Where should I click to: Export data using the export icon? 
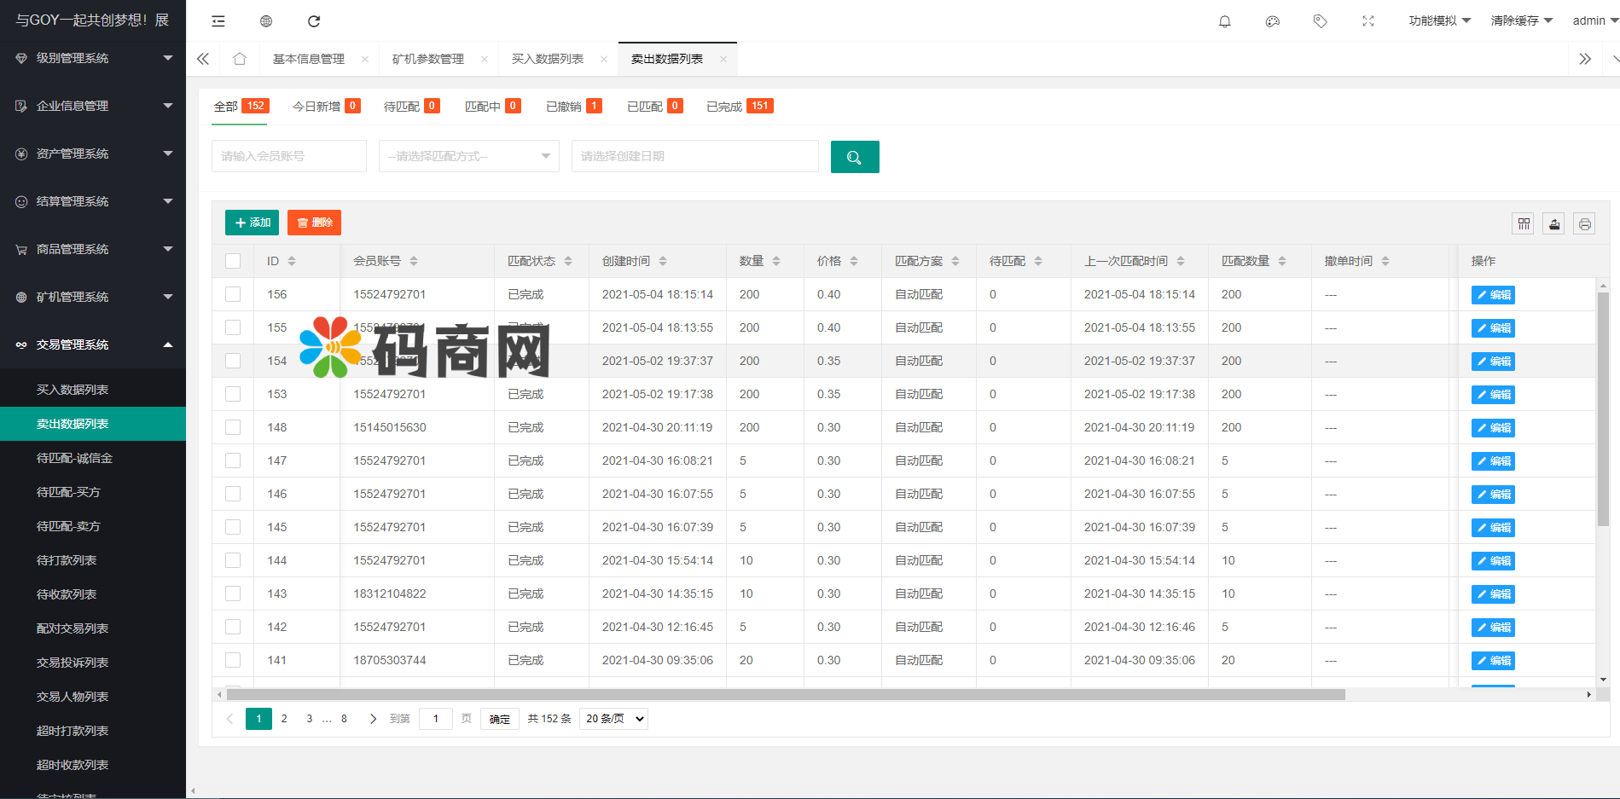click(1553, 223)
